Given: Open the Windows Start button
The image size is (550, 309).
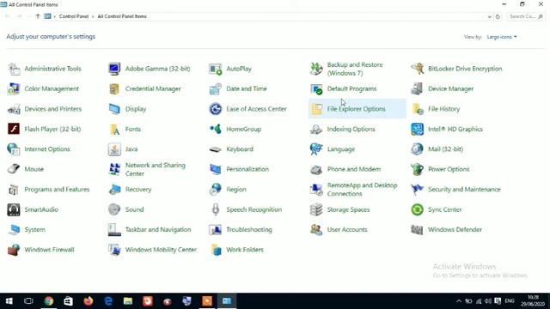Looking at the screenshot, I should tap(9, 301).
